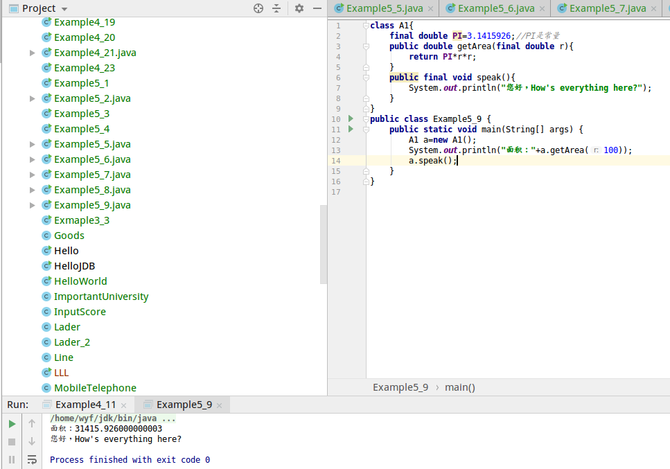Click class icon next to Example5_9.java
Viewport: 670px width, 469px height.
(46, 205)
